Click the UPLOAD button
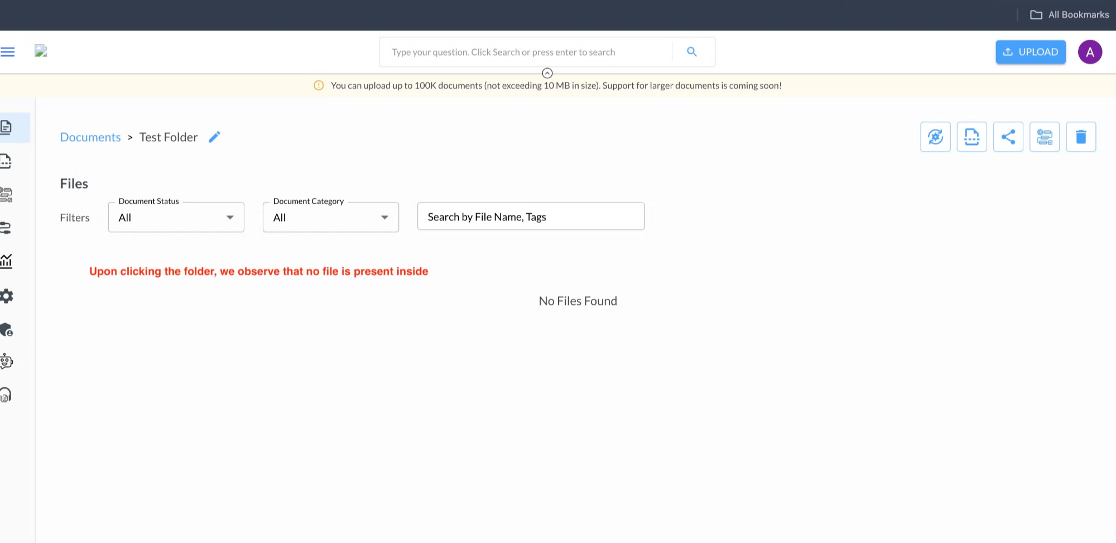The image size is (1116, 543). coord(1031,52)
